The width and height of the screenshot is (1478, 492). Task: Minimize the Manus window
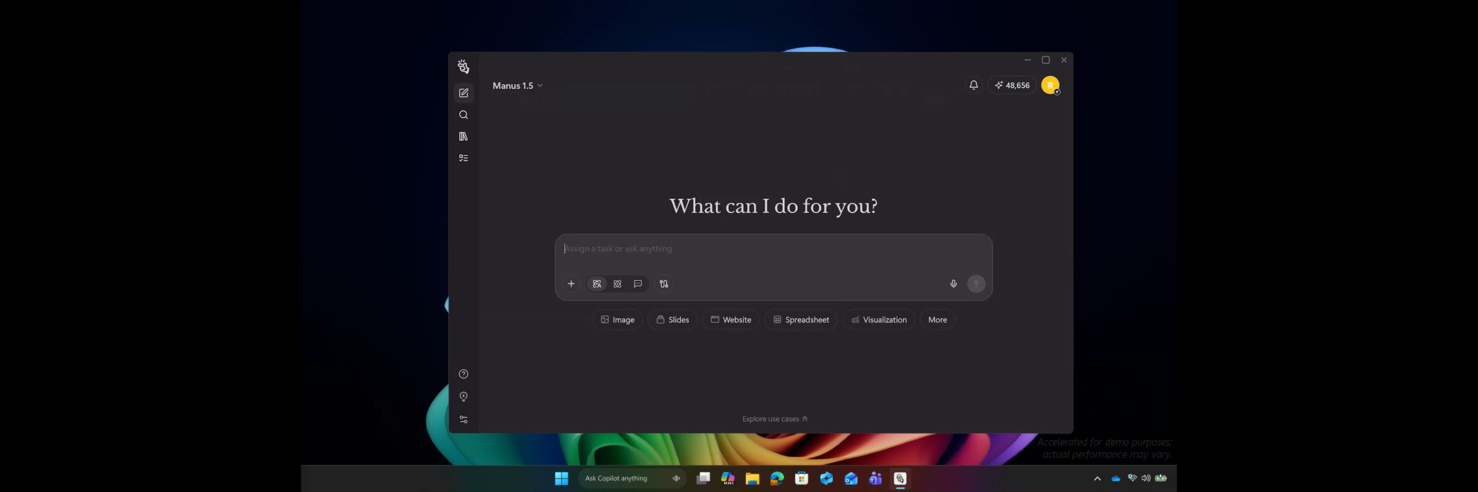pyautogui.click(x=1027, y=60)
